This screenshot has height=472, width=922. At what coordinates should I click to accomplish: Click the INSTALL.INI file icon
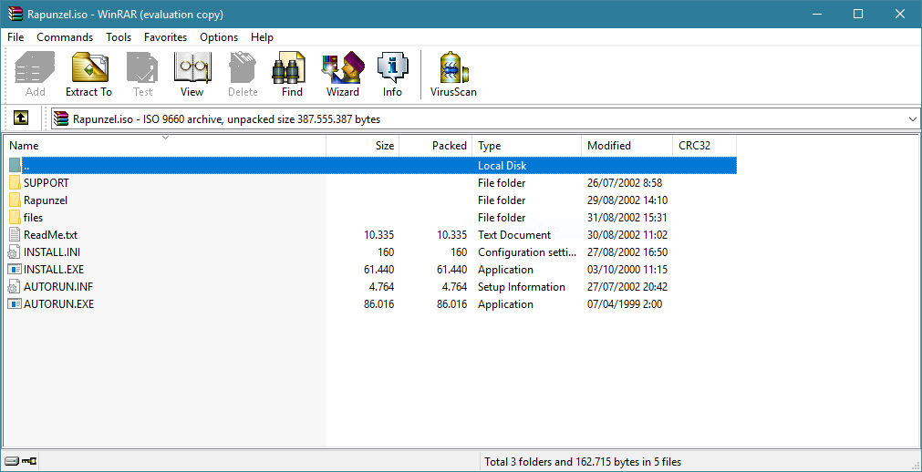[14, 252]
